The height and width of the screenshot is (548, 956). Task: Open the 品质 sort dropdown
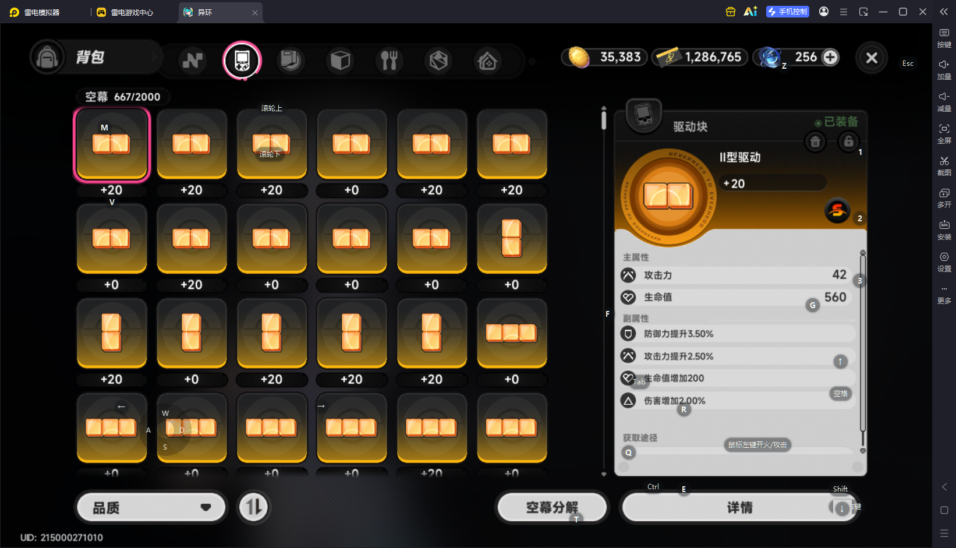click(151, 508)
